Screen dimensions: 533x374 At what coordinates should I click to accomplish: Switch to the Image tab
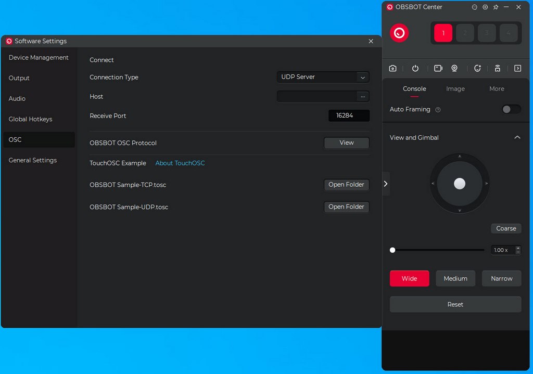455,89
